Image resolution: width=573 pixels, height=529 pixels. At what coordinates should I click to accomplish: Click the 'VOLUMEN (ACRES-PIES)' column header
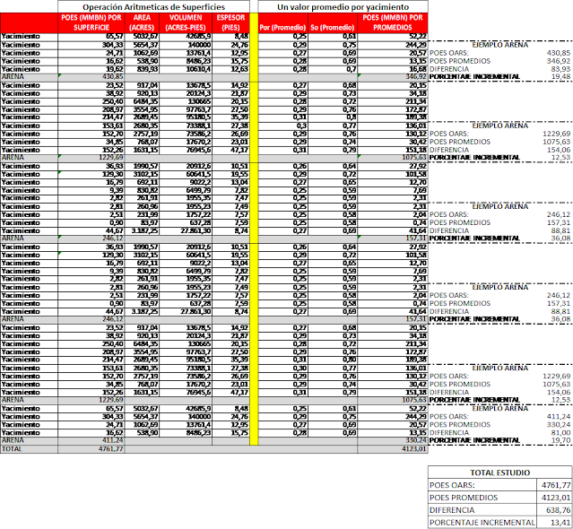pos(186,22)
